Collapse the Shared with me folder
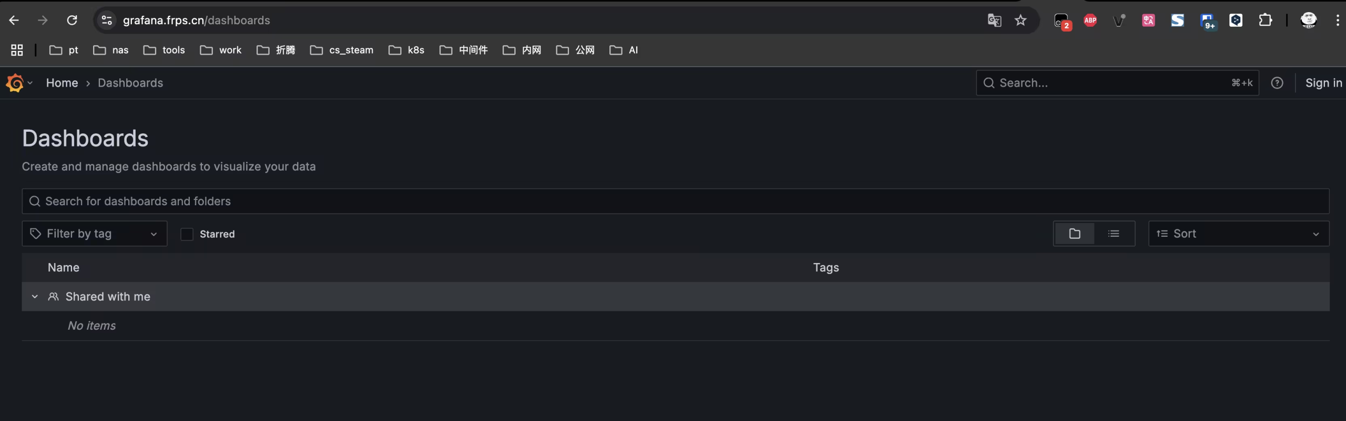1346x421 pixels. [35, 297]
